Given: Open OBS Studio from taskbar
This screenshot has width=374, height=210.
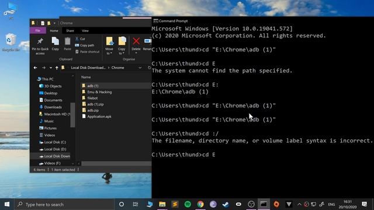Looking at the screenshot, I should click(251, 204).
